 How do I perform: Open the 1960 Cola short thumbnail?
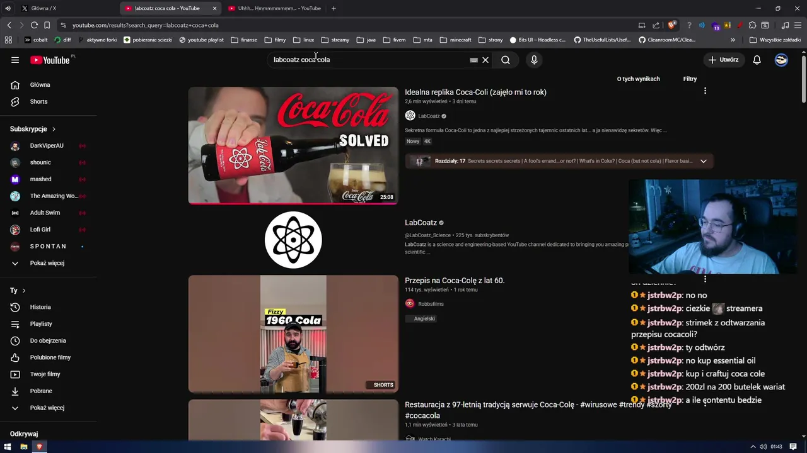click(x=293, y=334)
